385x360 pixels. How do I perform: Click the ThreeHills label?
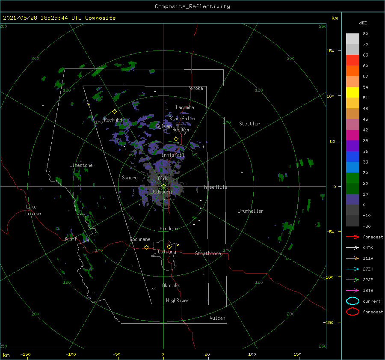pyautogui.click(x=215, y=187)
